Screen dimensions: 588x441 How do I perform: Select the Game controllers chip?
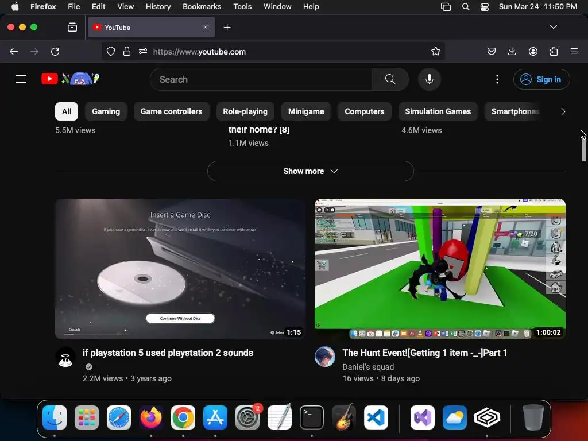(x=171, y=111)
